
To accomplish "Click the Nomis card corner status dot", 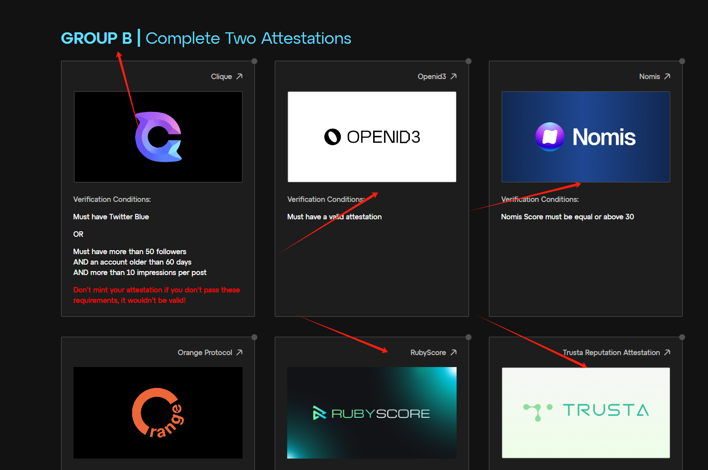I will tap(682, 61).
